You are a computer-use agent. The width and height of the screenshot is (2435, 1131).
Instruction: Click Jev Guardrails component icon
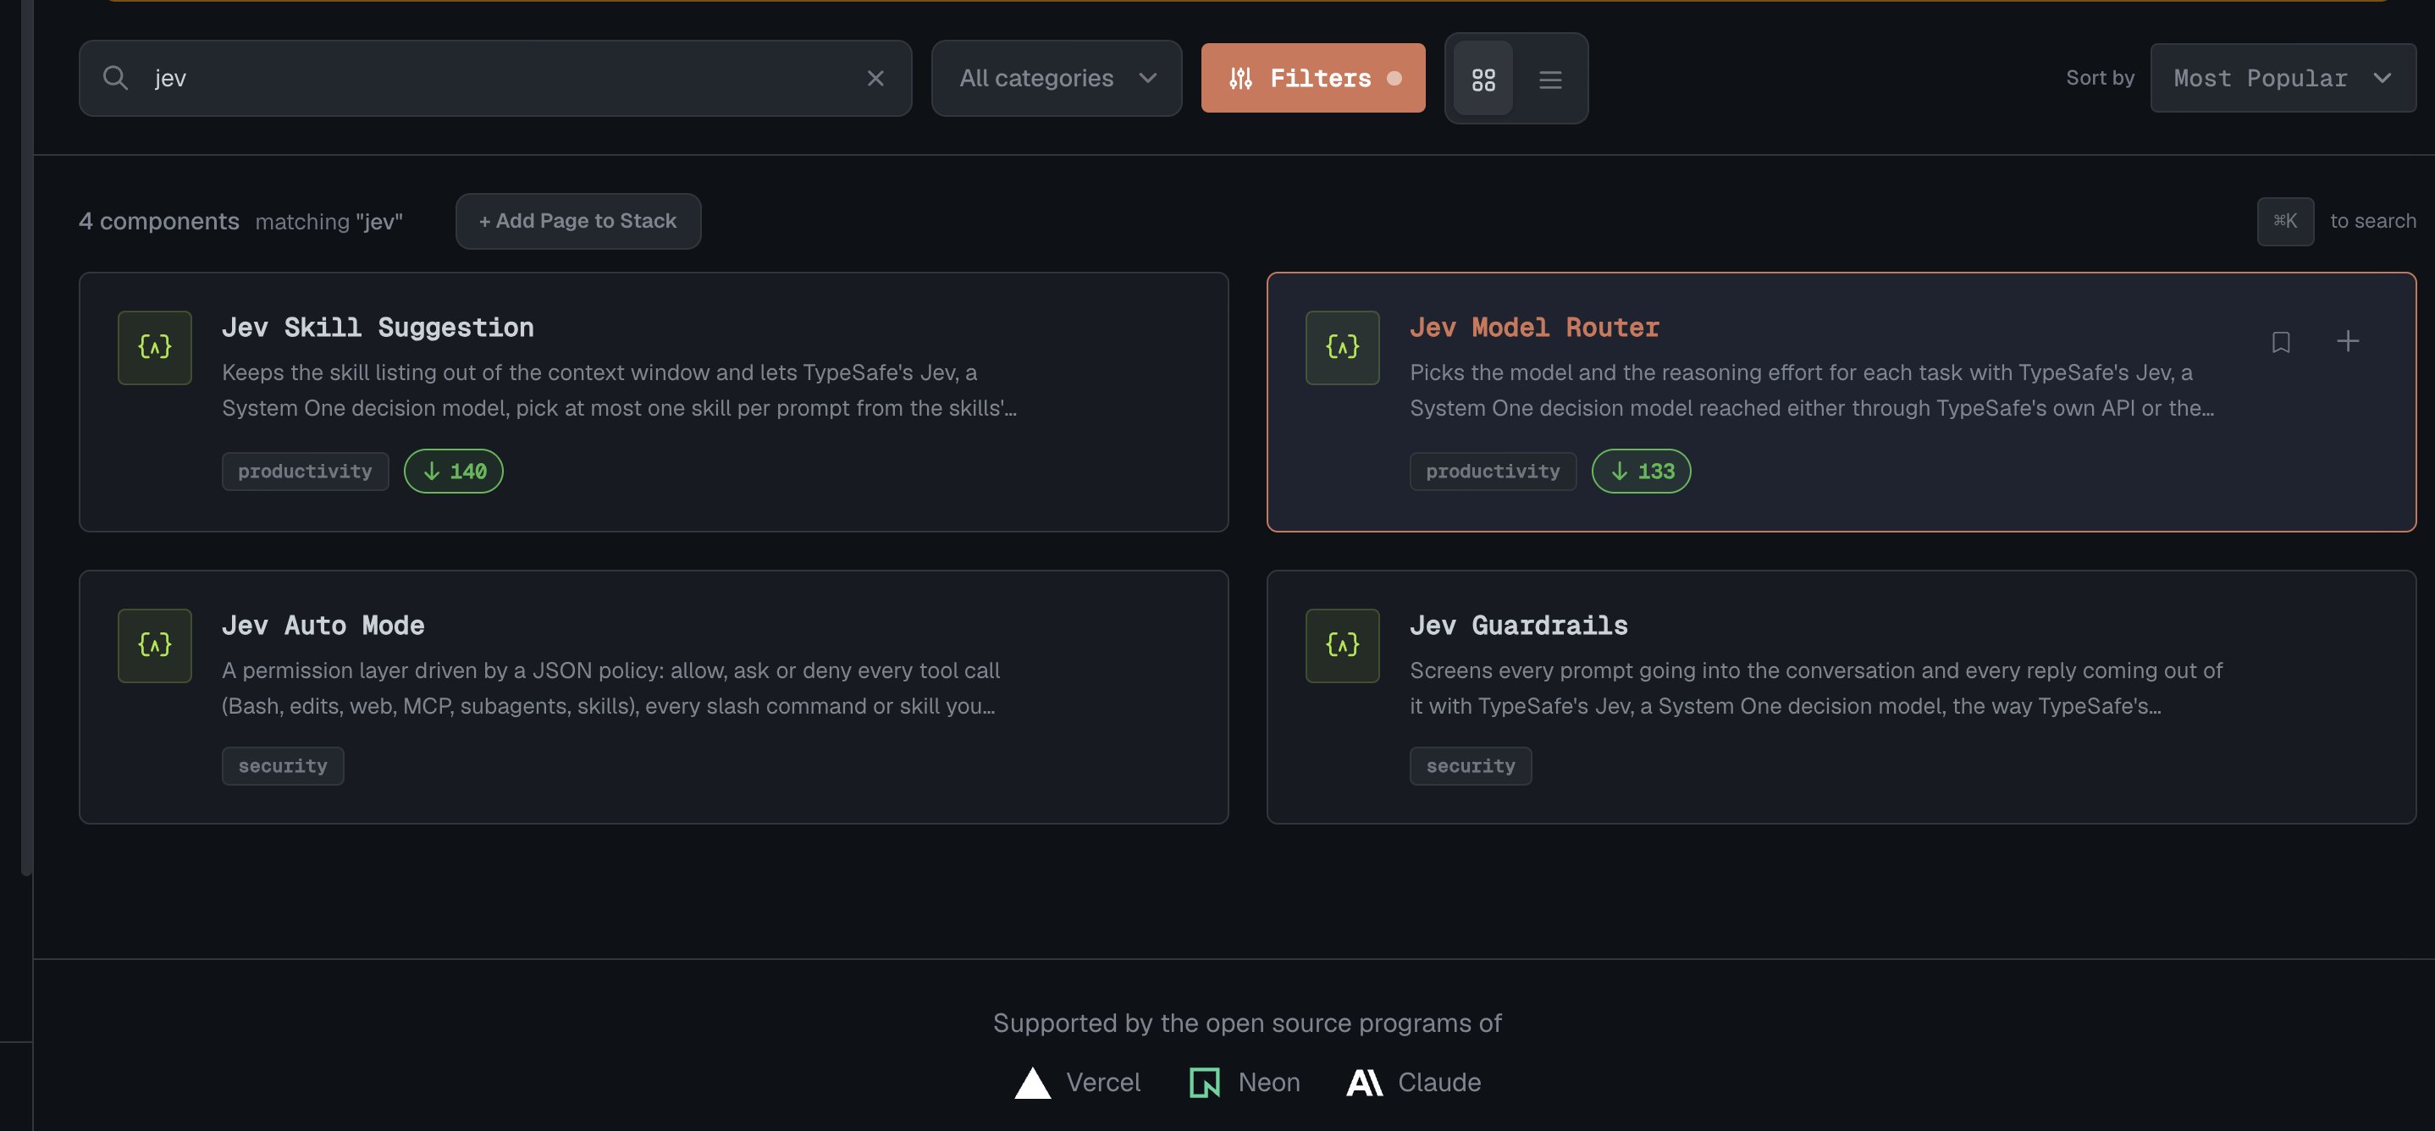pyautogui.click(x=1342, y=645)
